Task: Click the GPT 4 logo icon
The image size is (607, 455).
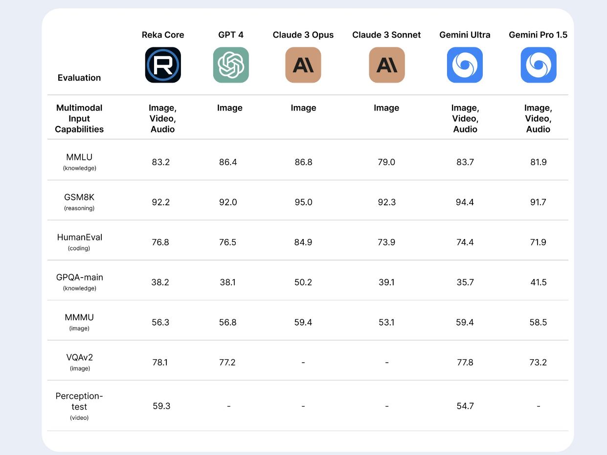Action: tap(231, 65)
